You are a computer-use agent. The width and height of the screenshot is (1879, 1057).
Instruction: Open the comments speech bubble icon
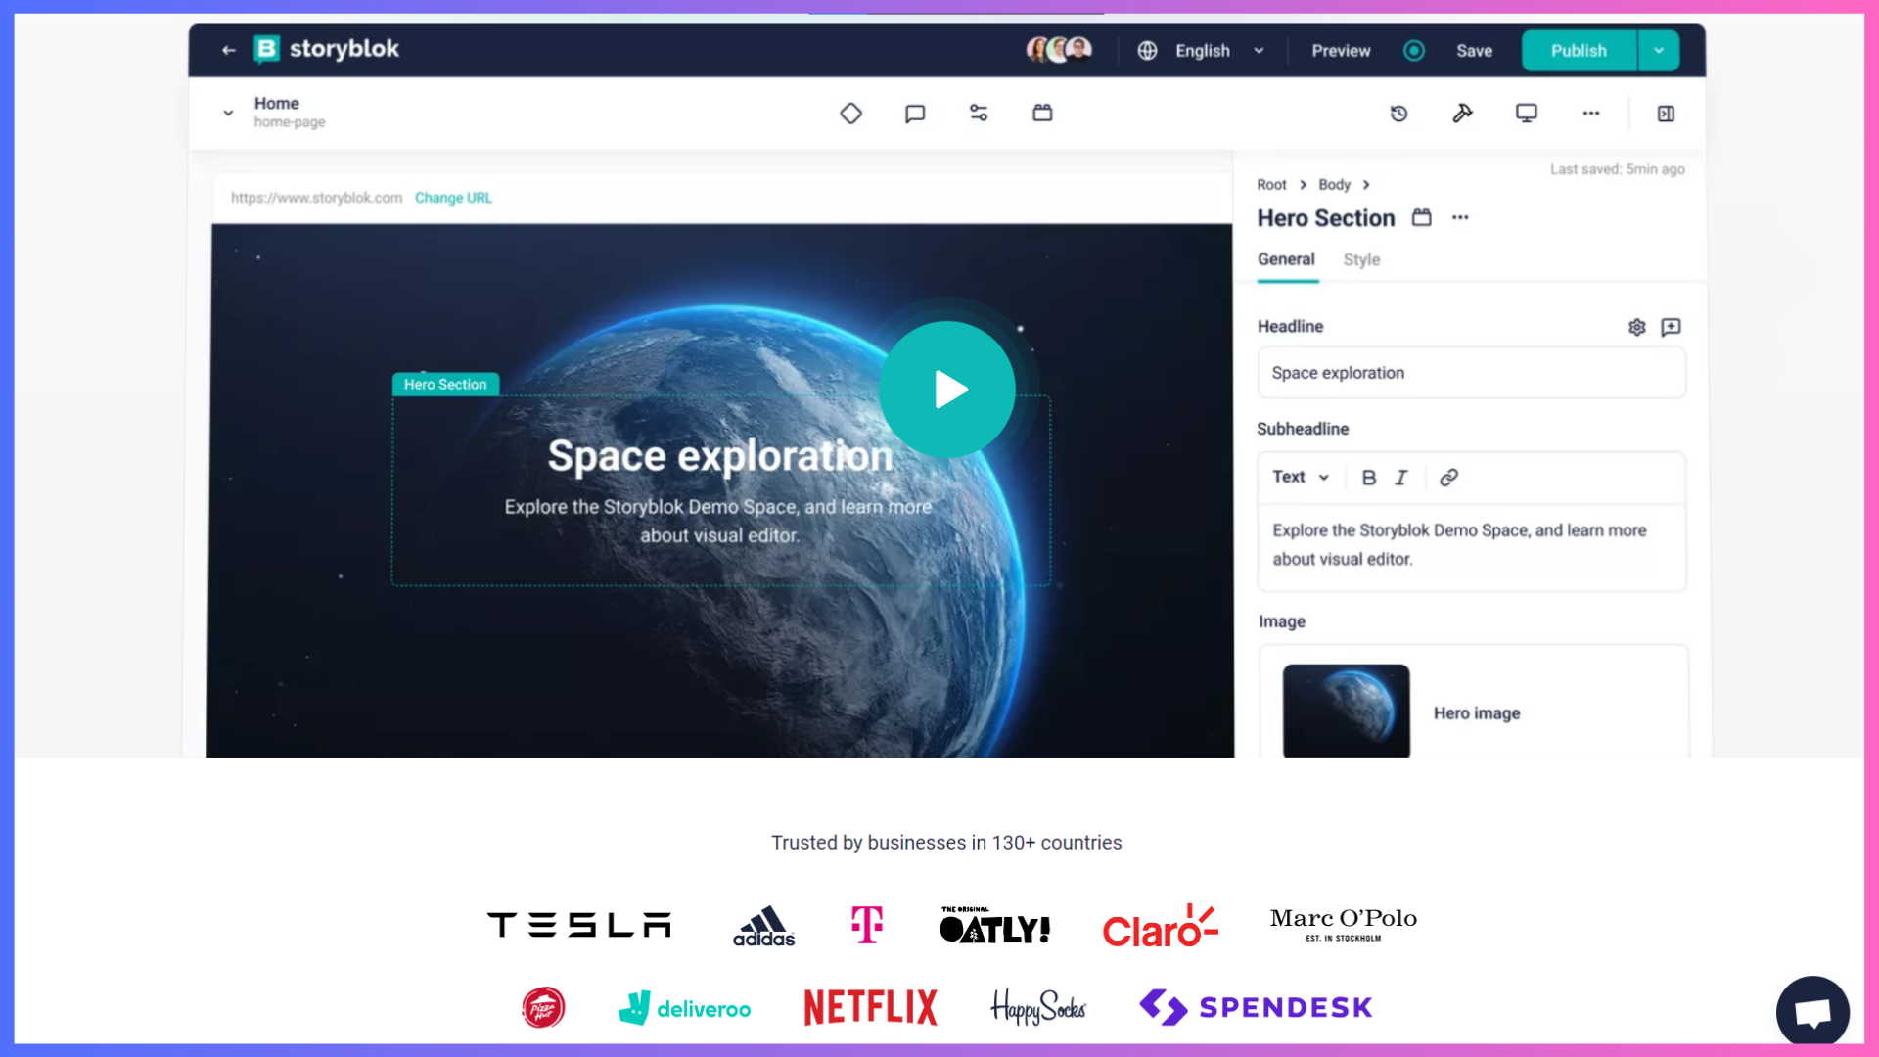click(915, 114)
